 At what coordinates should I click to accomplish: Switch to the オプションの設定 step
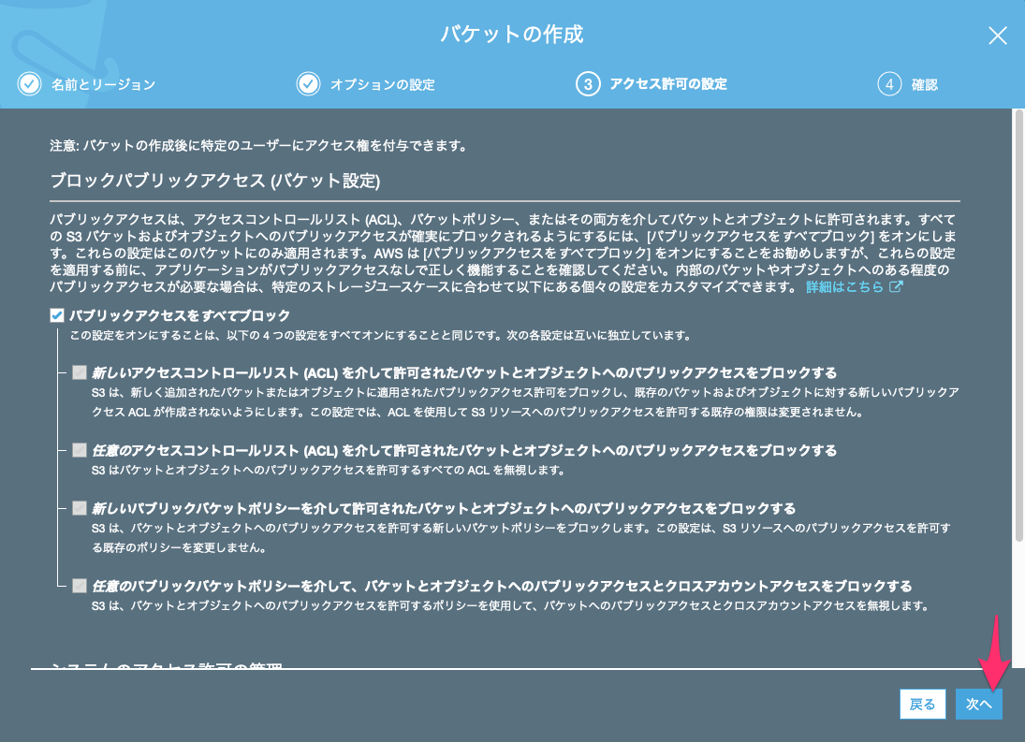(x=384, y=84)
